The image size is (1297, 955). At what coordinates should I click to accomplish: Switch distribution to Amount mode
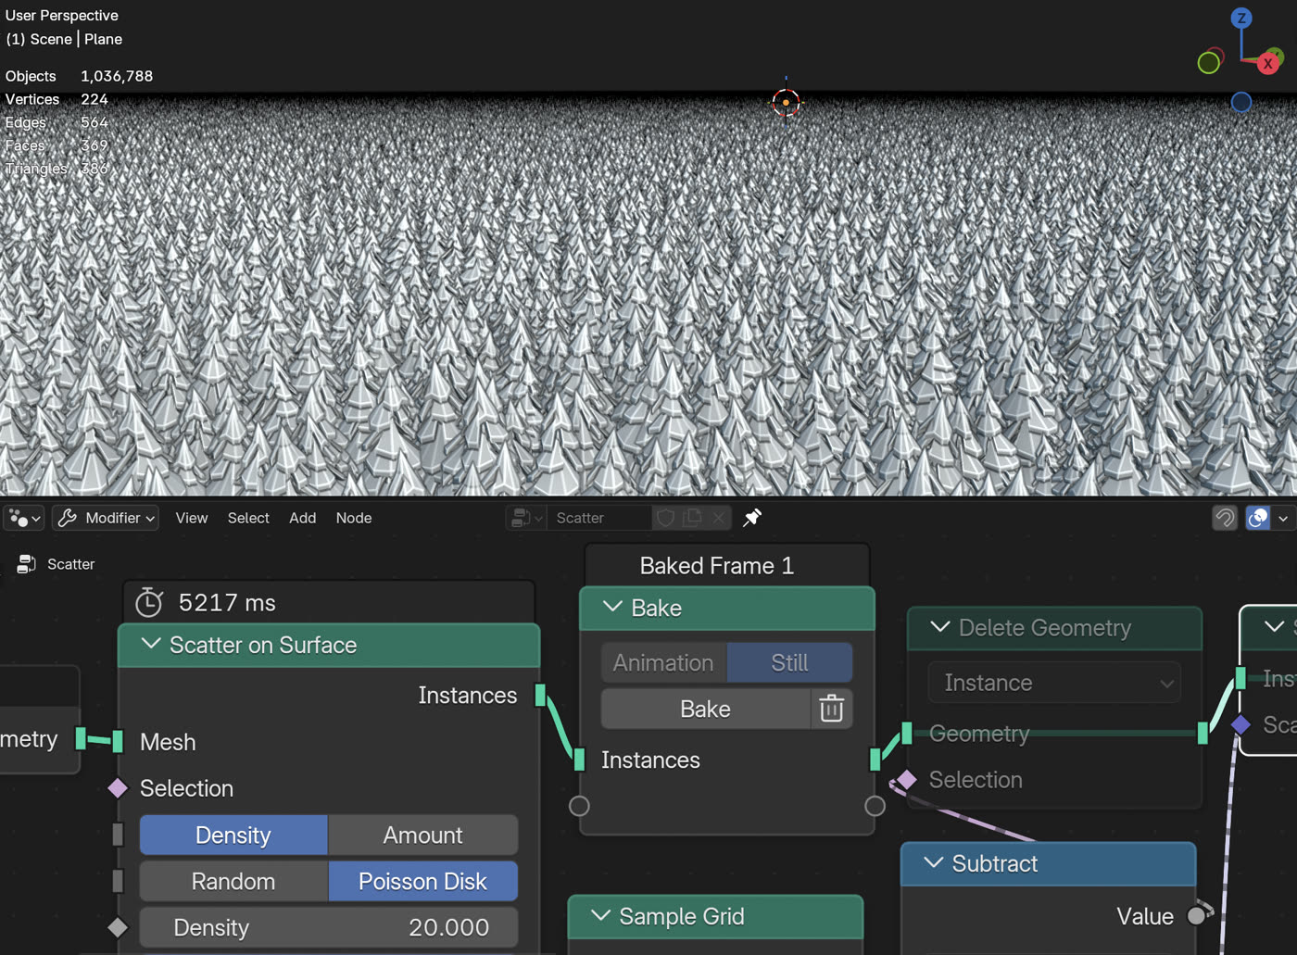pyautogui.click(x=422, y=835)
